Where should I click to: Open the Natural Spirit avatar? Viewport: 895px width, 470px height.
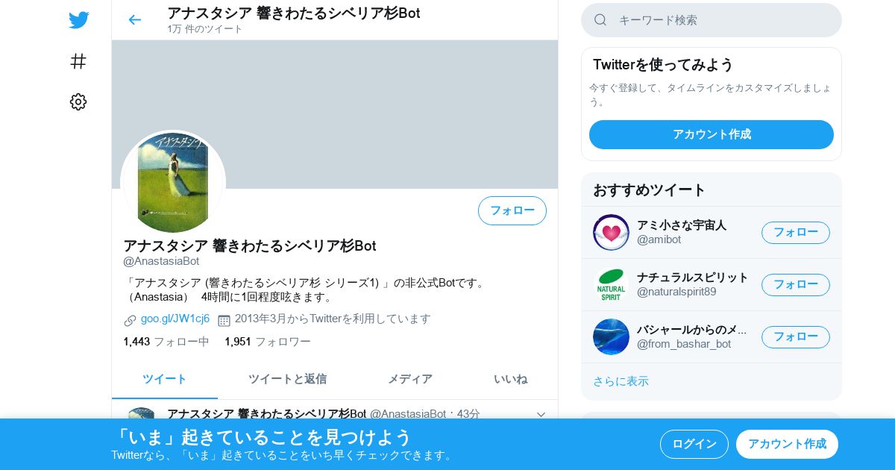coord(611,284)
